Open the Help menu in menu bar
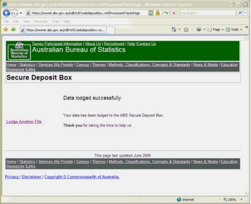This screenshot has width=251, height=204. (67, 21)
